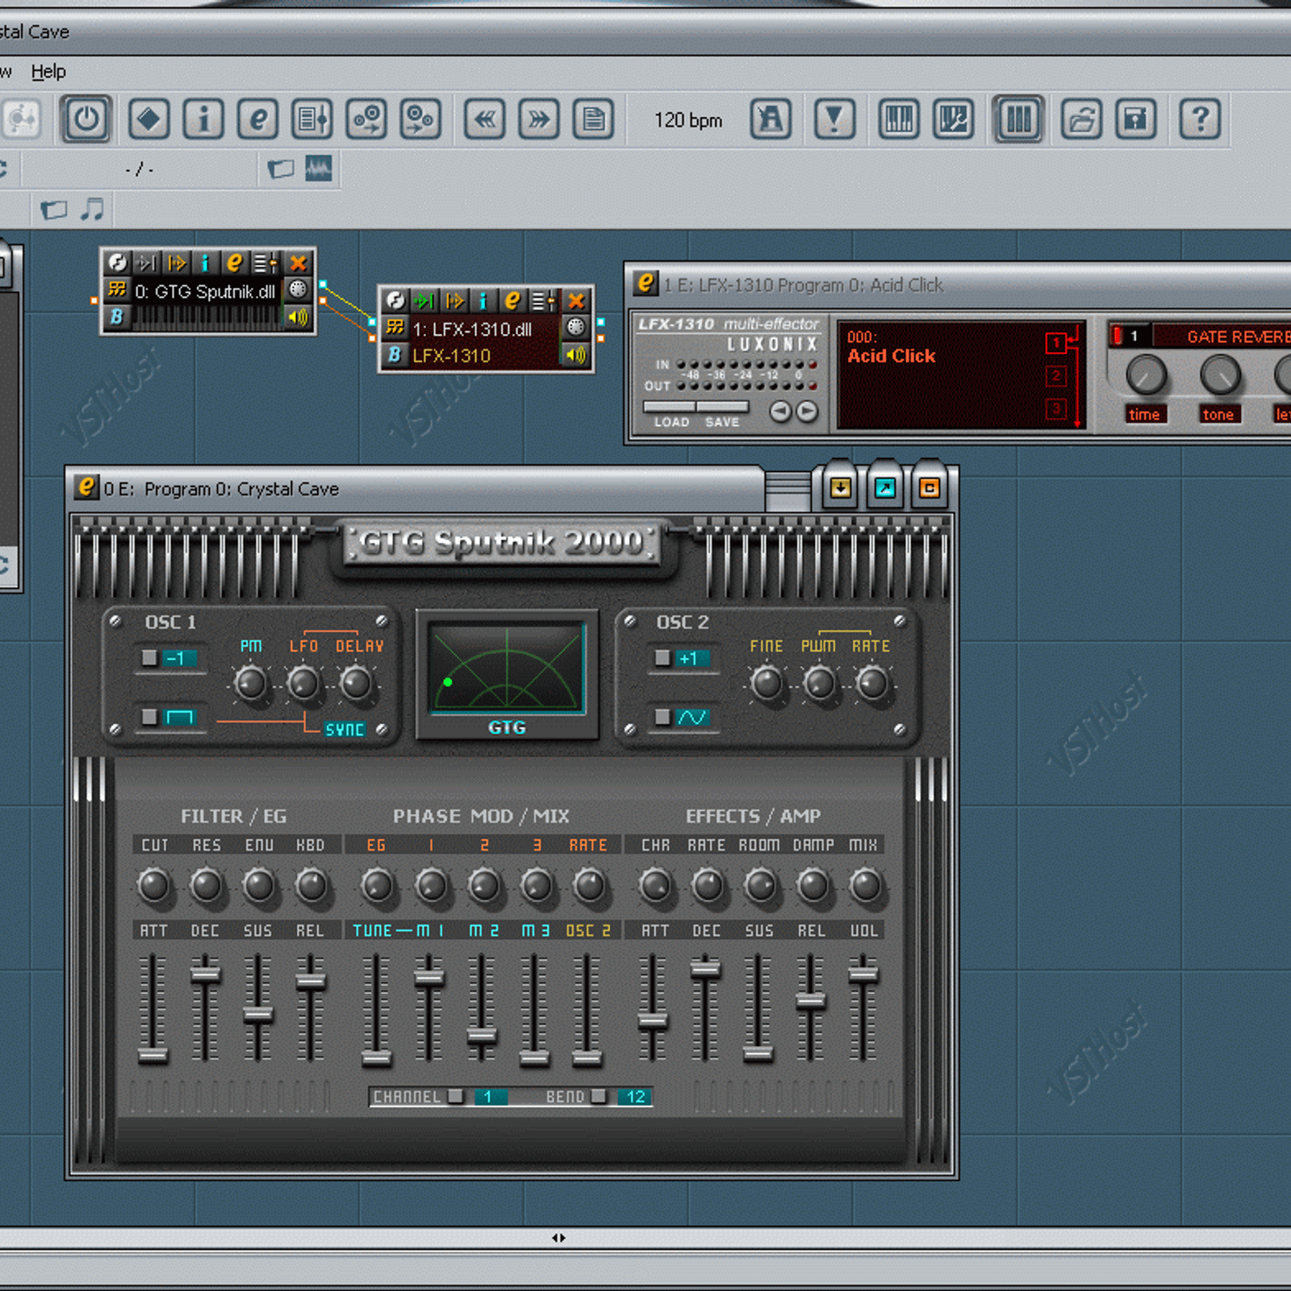
Task: Open the BEND range selector showing 12
Action: coord(635,1097)
